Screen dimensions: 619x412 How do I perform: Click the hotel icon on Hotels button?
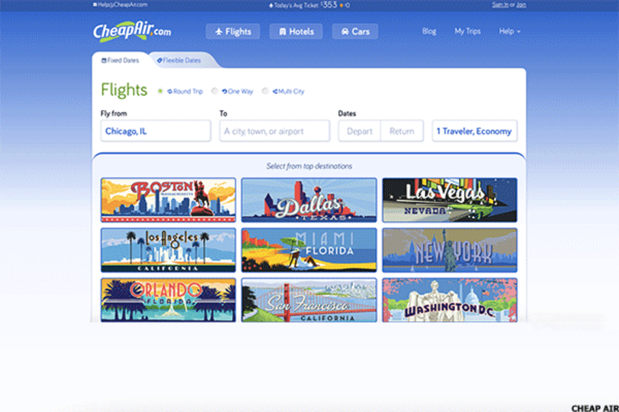tap(282, 31)
